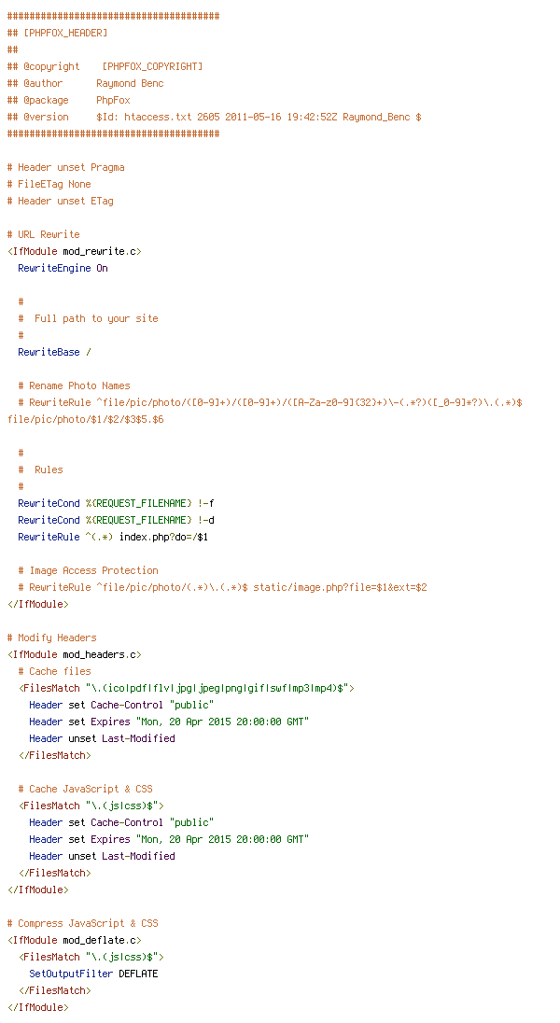Click the '@author Raymond Benc' header line
Image resolution: width=560 pixels, height=1023 pixels.
(x=86, y=83)
